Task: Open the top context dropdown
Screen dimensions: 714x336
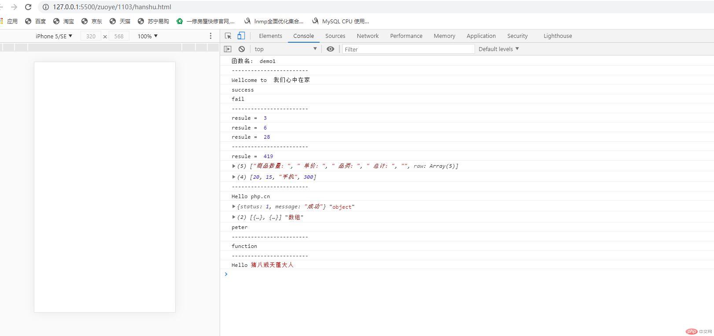Action: tap(286, 49)
